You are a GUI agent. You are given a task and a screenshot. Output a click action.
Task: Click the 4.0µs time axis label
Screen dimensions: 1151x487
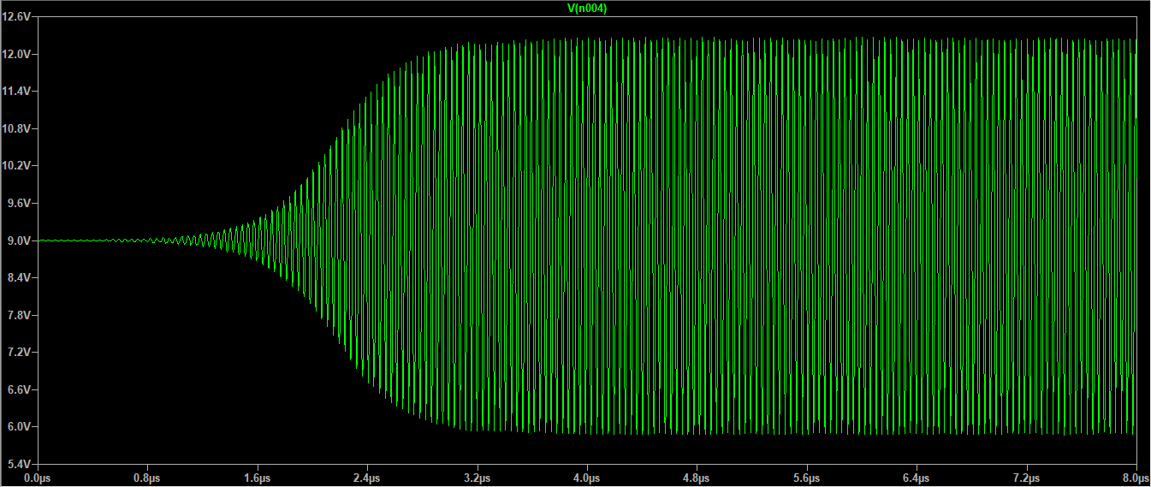[x=587, y=478]
